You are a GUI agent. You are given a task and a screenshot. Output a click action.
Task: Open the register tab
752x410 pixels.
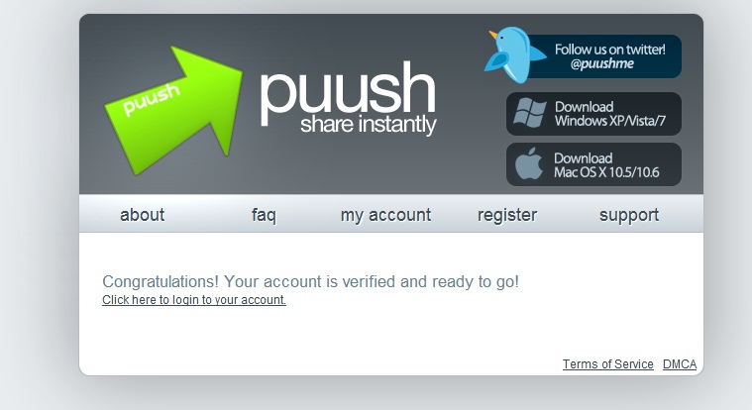[x=507, y=215]
